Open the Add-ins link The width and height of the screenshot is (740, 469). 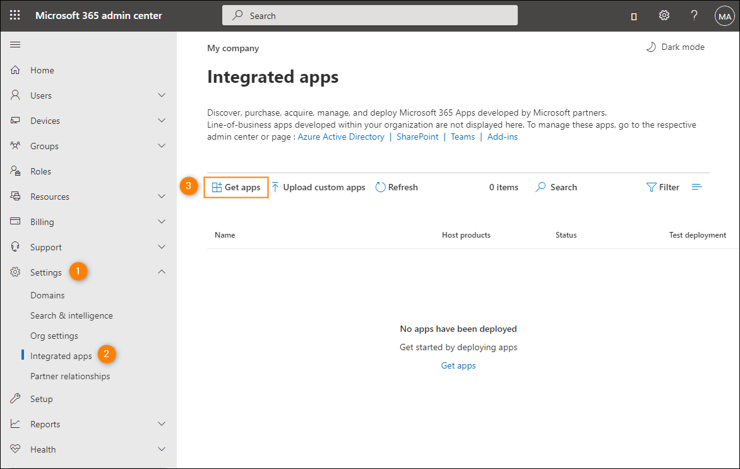[502, 137]
